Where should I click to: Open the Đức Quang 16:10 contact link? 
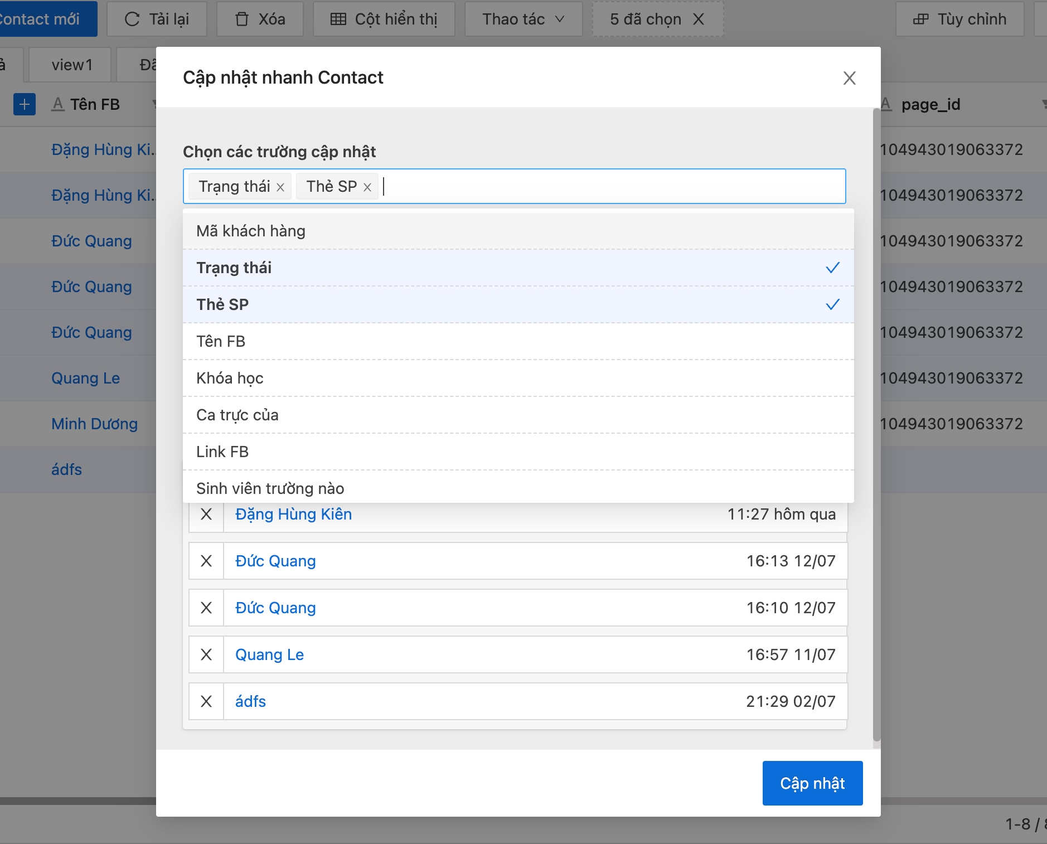coord(275,608)
